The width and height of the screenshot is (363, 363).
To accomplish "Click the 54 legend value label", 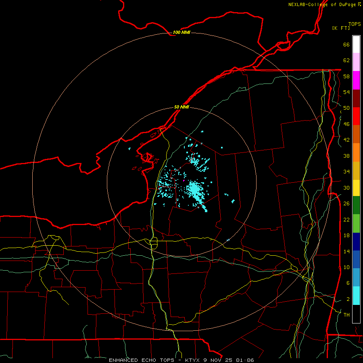I will [x=346, y=92].
